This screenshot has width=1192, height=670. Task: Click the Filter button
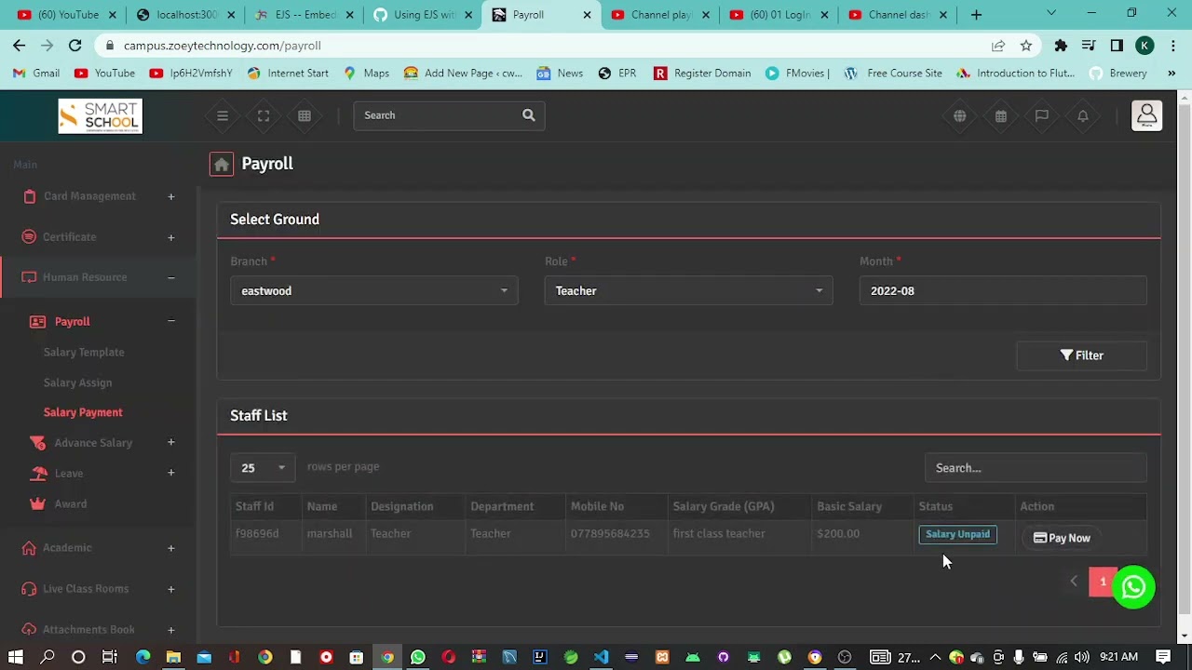pyautogui.click(x=1081, y=355)
